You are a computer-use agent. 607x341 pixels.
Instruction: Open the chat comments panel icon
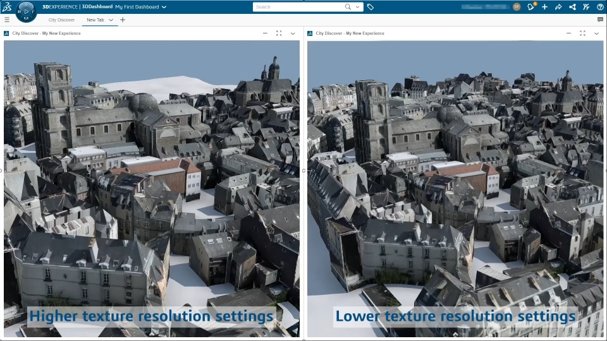601,20
